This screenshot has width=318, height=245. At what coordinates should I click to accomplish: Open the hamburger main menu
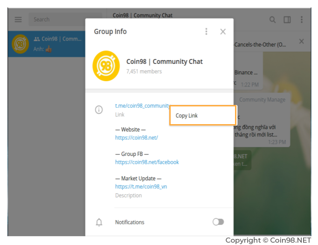click(18, 20)
